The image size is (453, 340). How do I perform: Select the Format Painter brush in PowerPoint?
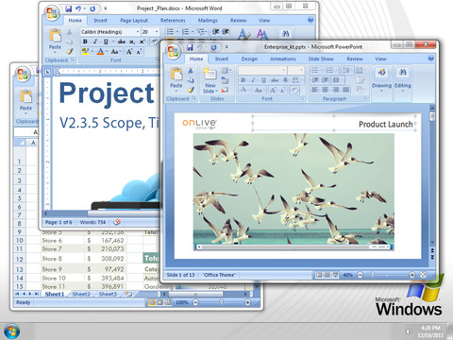point(191,90)
